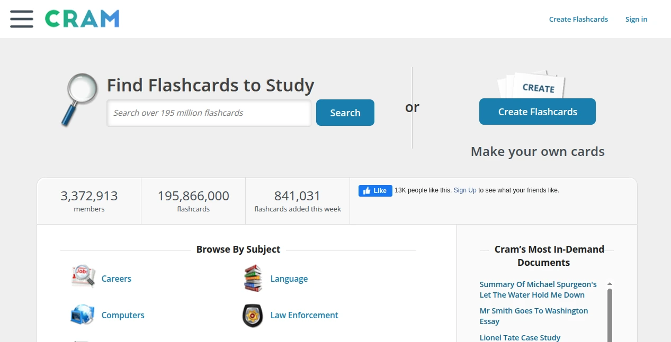This screenshot has width=671, height=342.
Task: Click the 195,866,000 flashcards count
Action: [193, 196]
